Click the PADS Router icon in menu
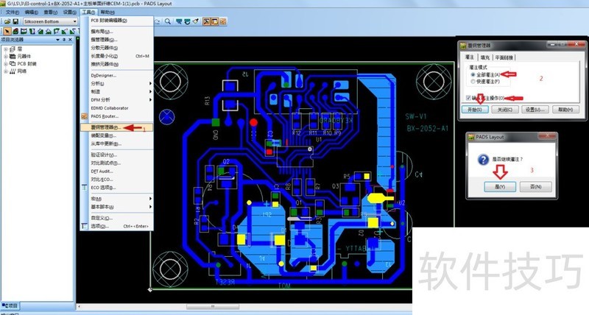Viewport: 589px width, 315px height. (85, 116)
